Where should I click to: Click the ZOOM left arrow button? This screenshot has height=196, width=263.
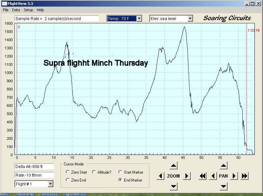[x=160, y=176]
